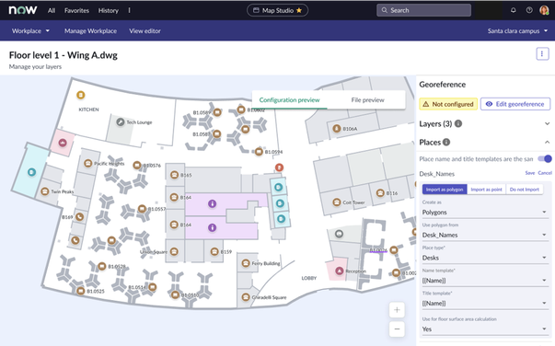555x346 pixels.
Task: Choose Import as point option
Action: click(486, 190)
